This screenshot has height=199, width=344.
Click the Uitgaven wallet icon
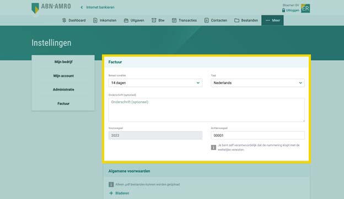(126, 20)
